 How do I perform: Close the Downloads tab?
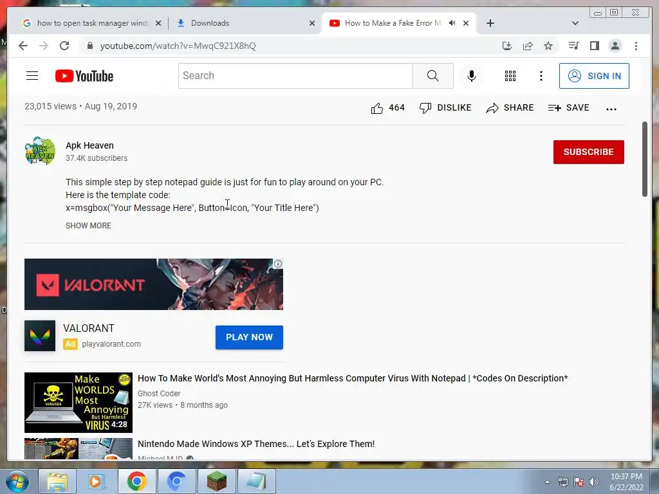(312, 23)
